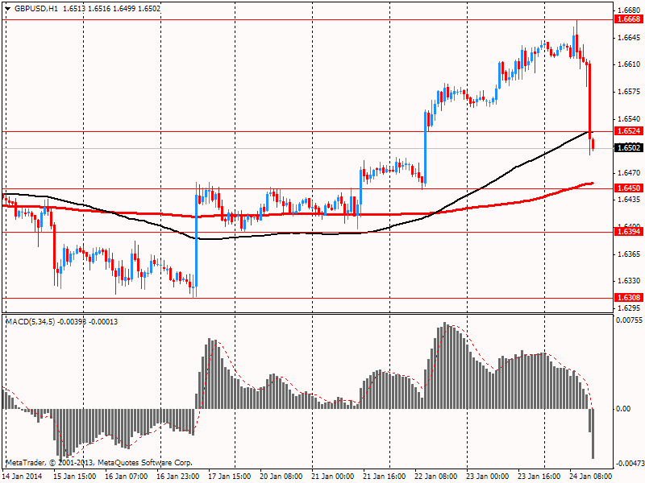Screen dimensions: 645x483
Task: Click the 14 Jan 2014 date label
Action: point(23,477)
